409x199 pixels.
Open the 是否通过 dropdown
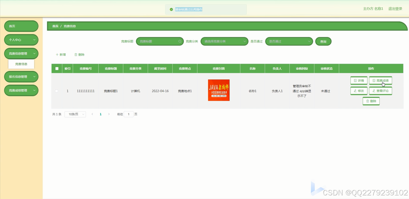click(x=289, y=41)
